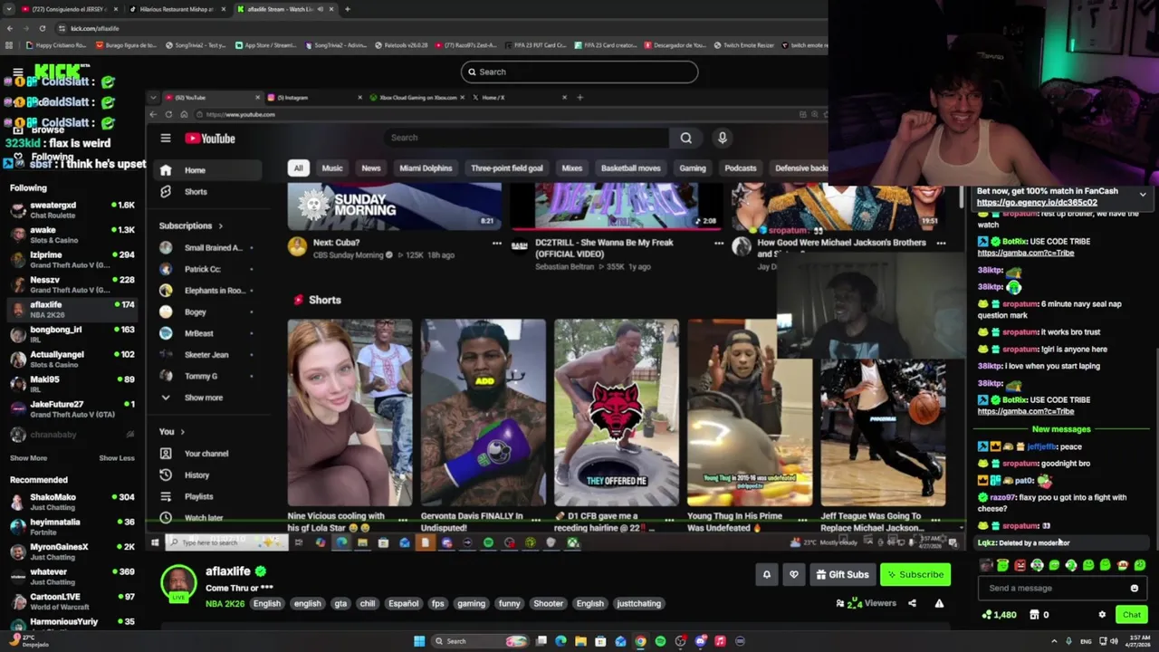
Task: Open the 'Young Thug In His Prime' Short
Action: (x=750, y=412)
